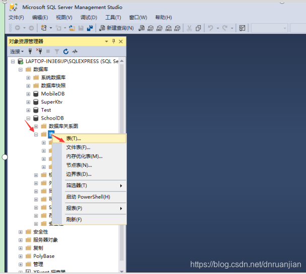The height and width of the screenshot is (274, 306).
Task: Open the 编辑(E) menu
Action: tap(40, 18)
